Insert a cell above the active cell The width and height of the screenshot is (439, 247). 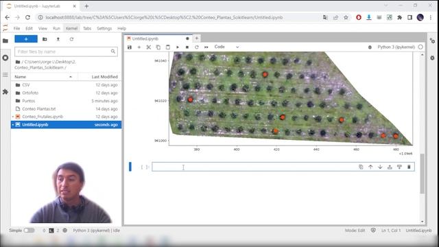click(390, 167)
